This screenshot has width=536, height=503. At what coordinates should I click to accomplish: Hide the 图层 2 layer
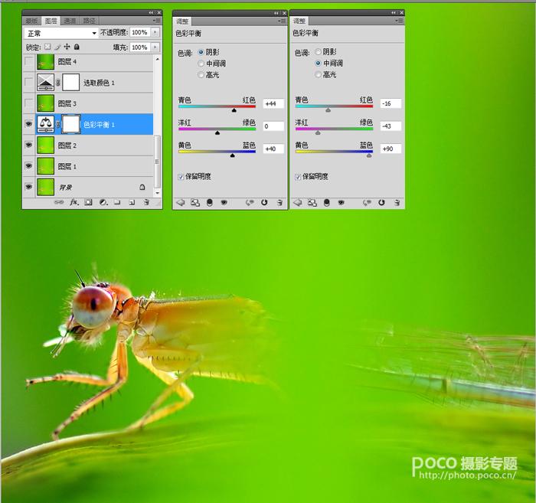29,145
